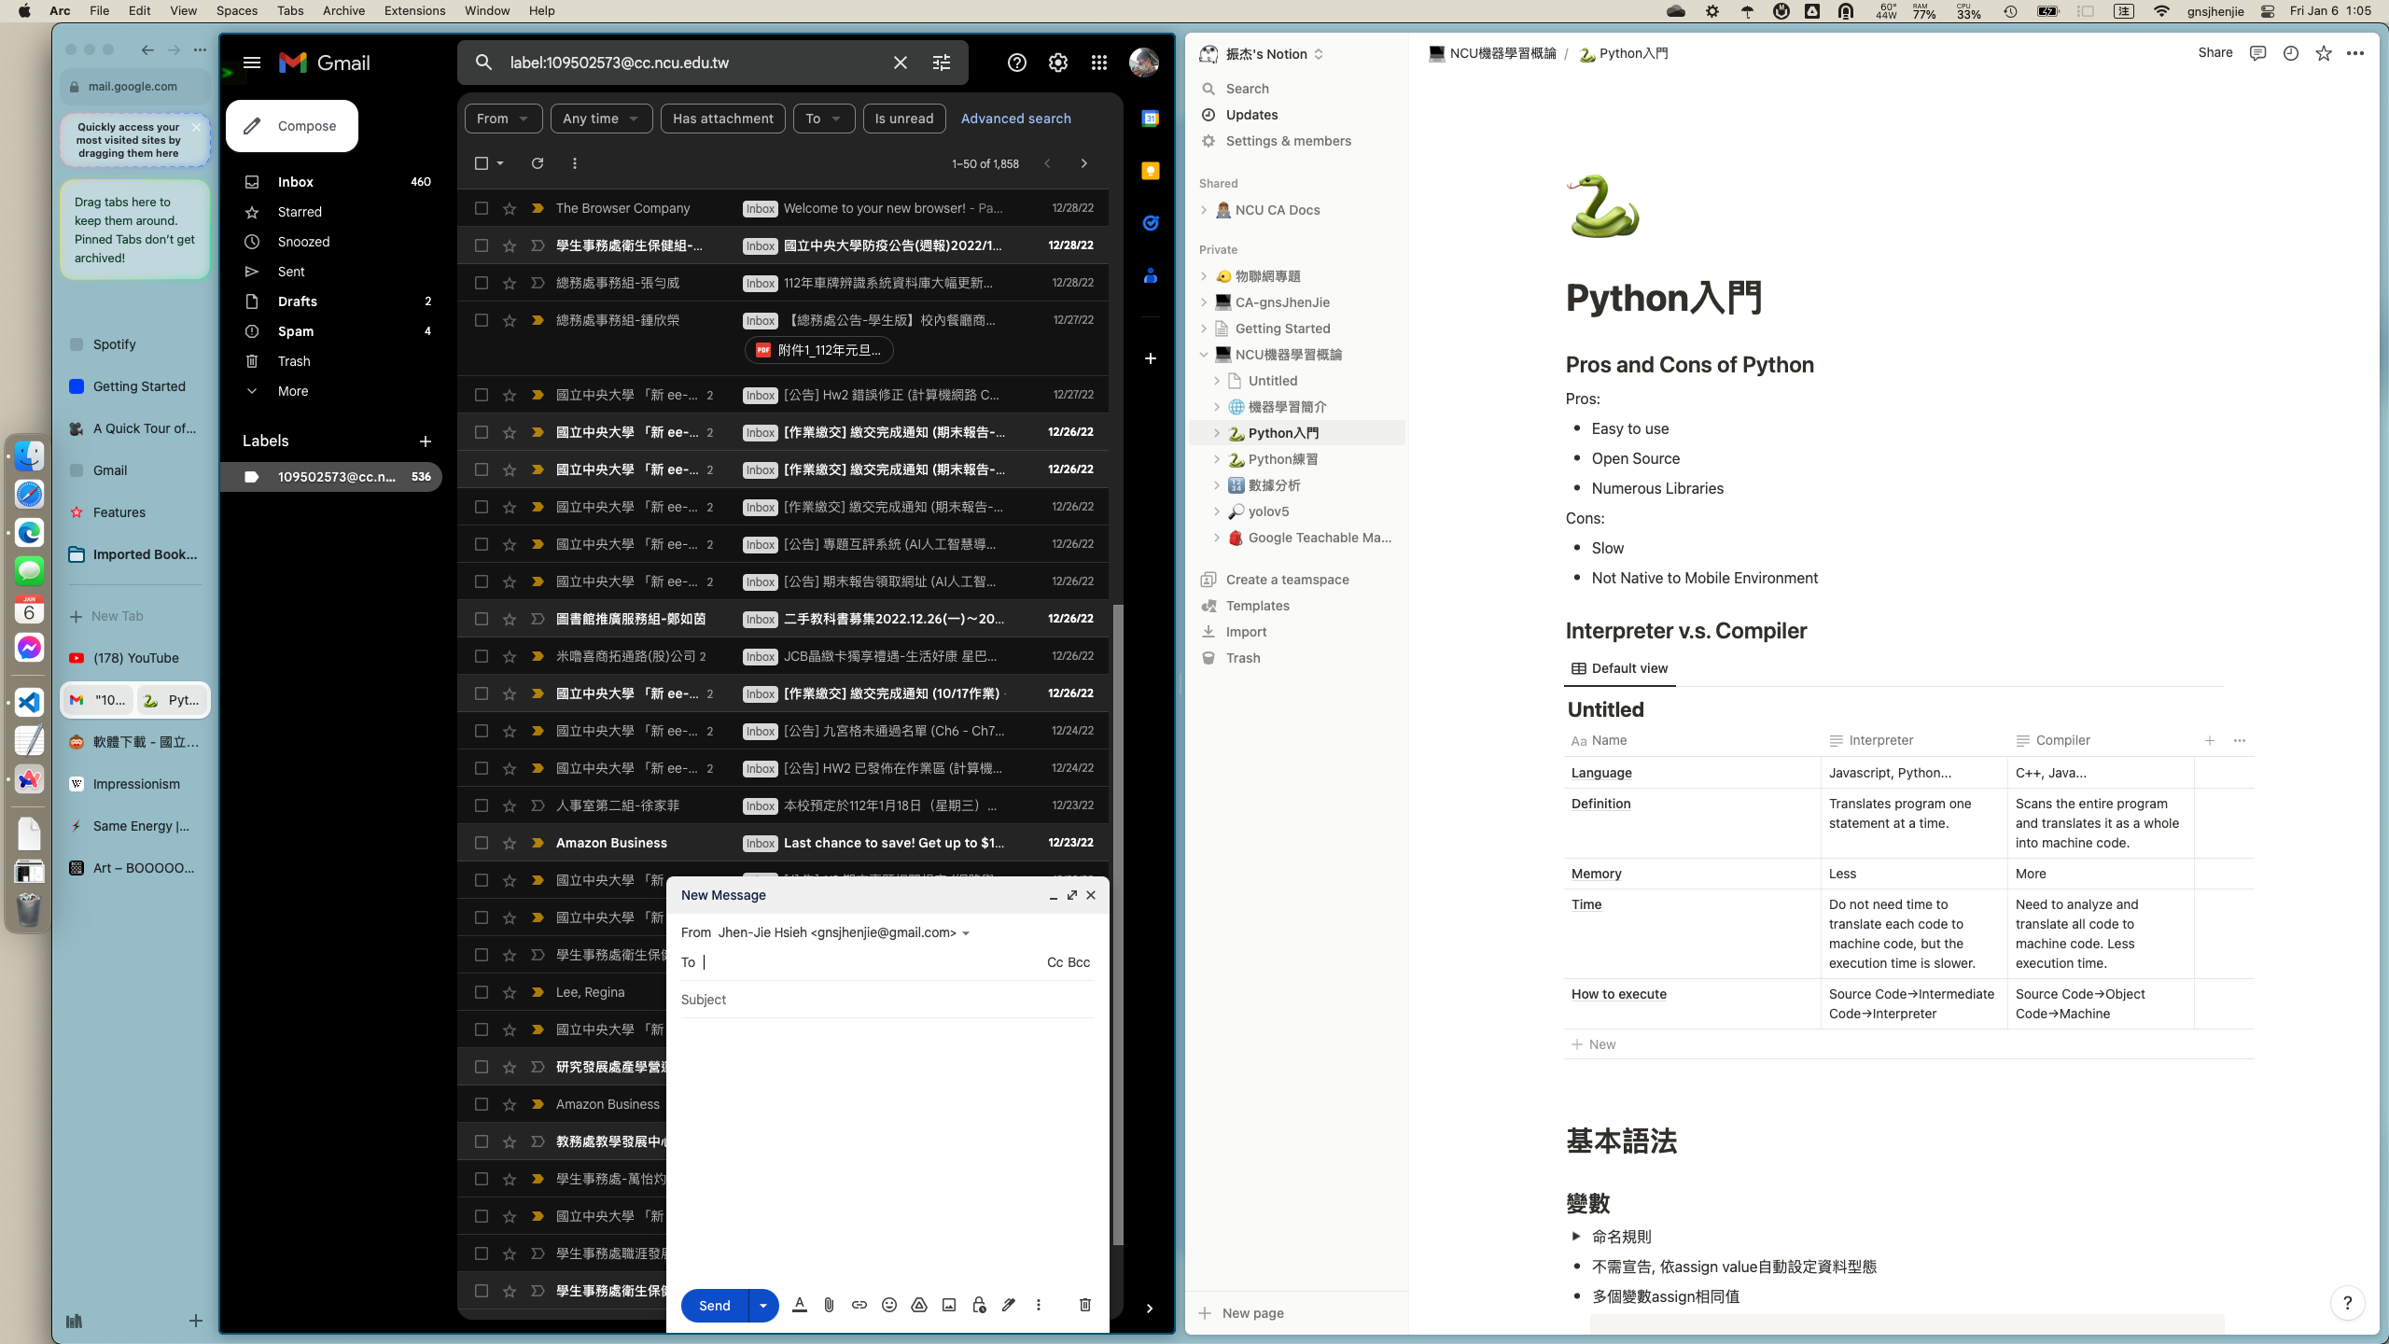
Task: Switch to the Default view tab in Notion
Action: coord(1619,668)
